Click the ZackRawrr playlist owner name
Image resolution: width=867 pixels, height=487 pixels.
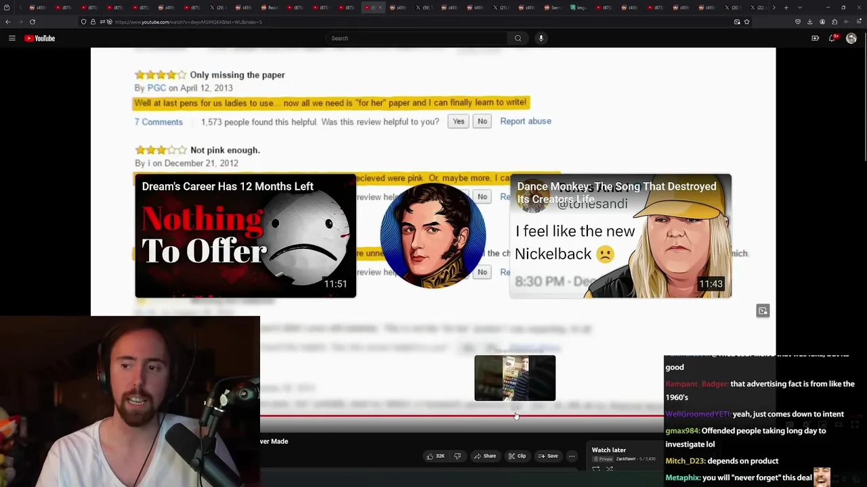[x=625, y=459]
